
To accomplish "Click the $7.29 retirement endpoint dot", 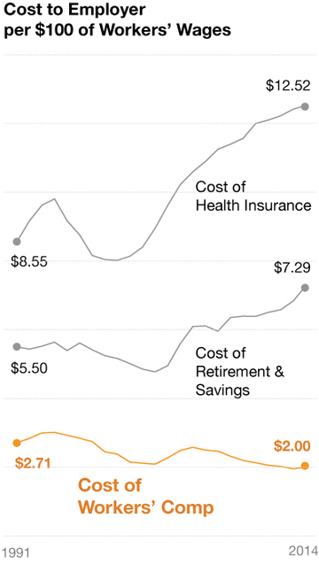I will pyautogui.click(x=305, y=288).
